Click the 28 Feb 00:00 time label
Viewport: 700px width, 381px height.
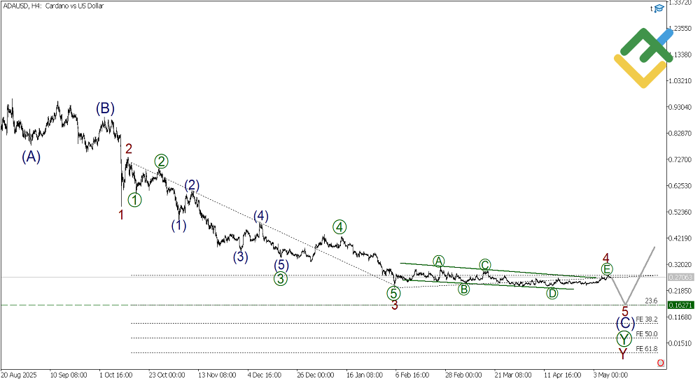tap(463, 375)
